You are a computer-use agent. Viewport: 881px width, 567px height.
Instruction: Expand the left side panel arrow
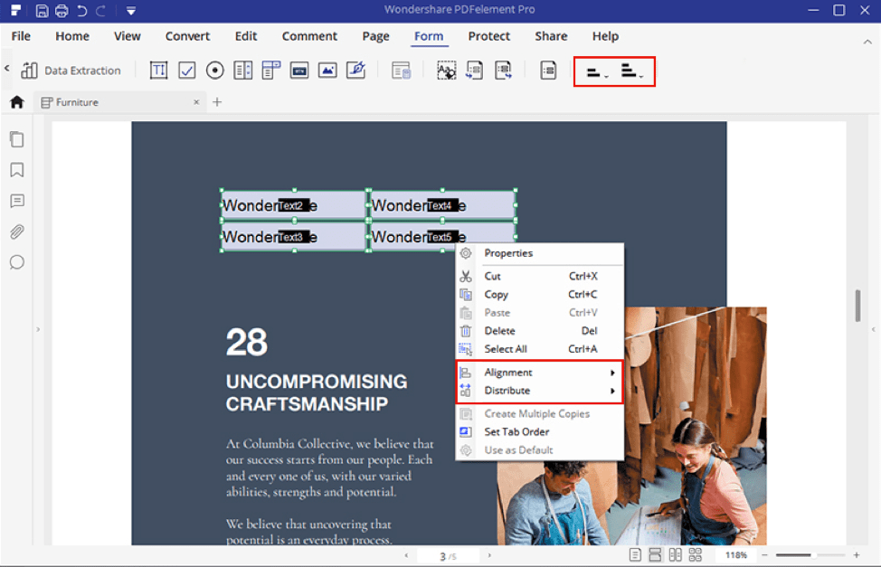[x=38, y=329]
